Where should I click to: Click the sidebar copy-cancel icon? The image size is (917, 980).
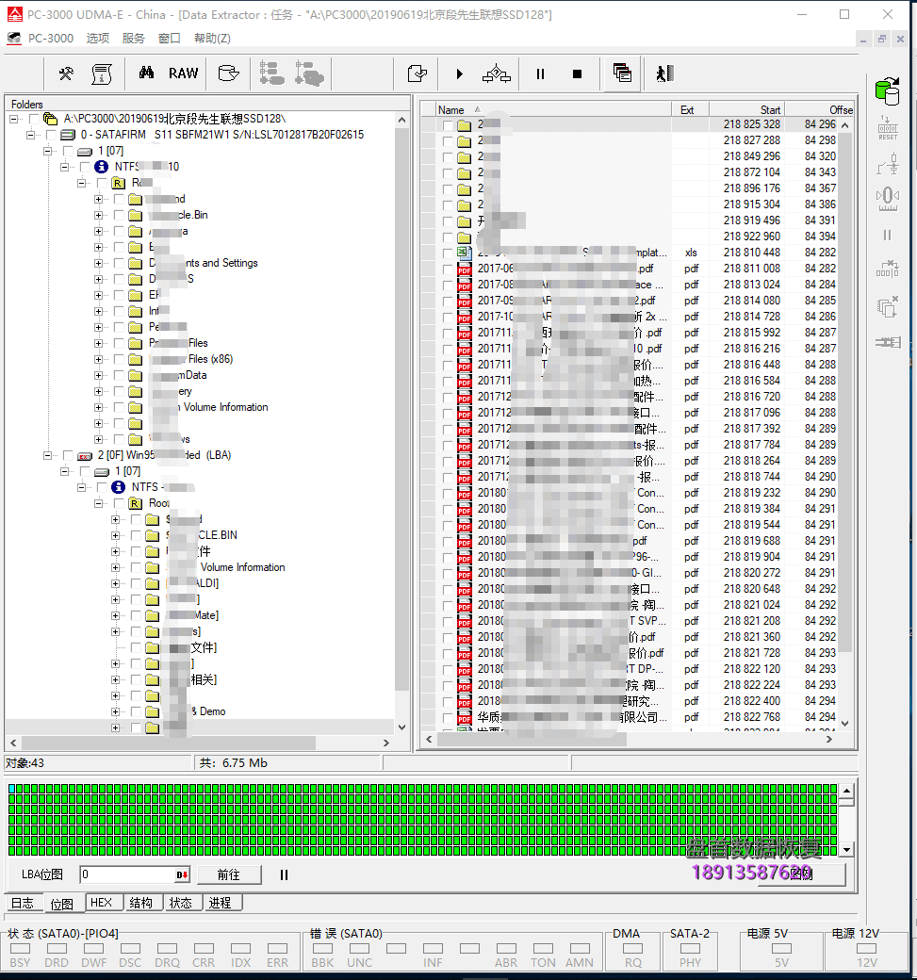pyautogui.click(x=888, y=306)
